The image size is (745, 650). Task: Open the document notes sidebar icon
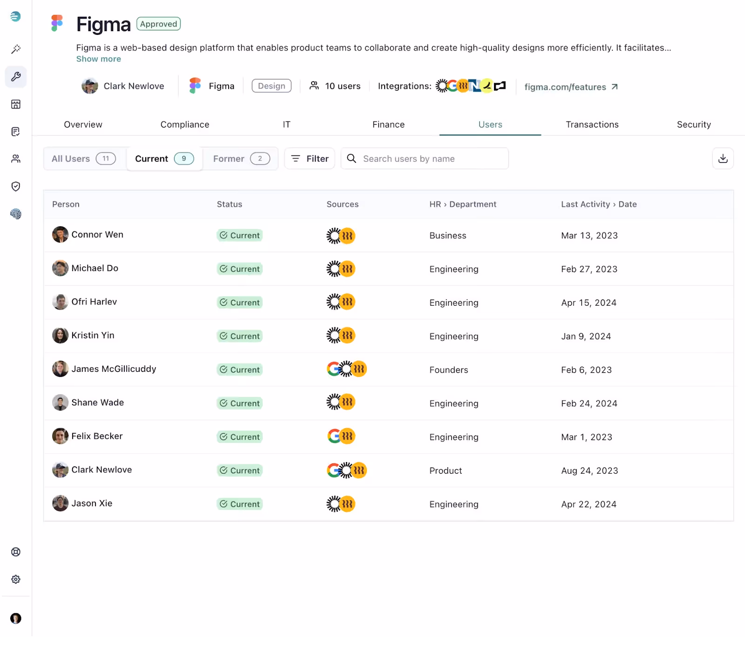click(x=16, y=131)
